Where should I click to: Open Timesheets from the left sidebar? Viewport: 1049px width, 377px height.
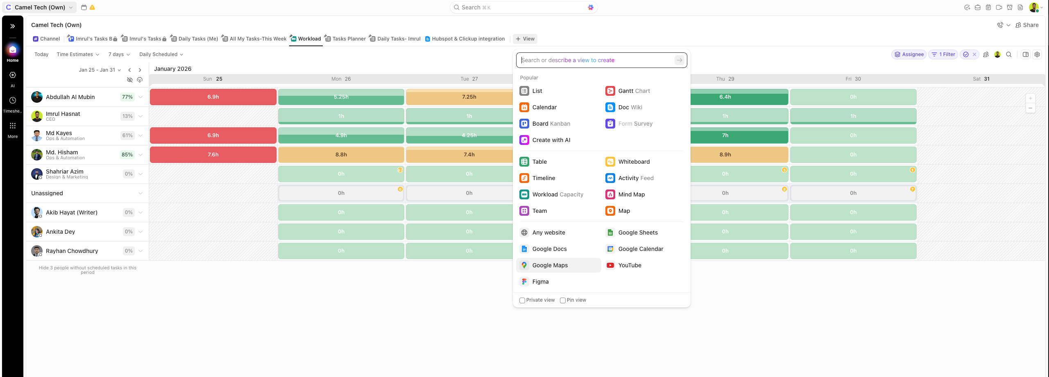click(13, 104)
